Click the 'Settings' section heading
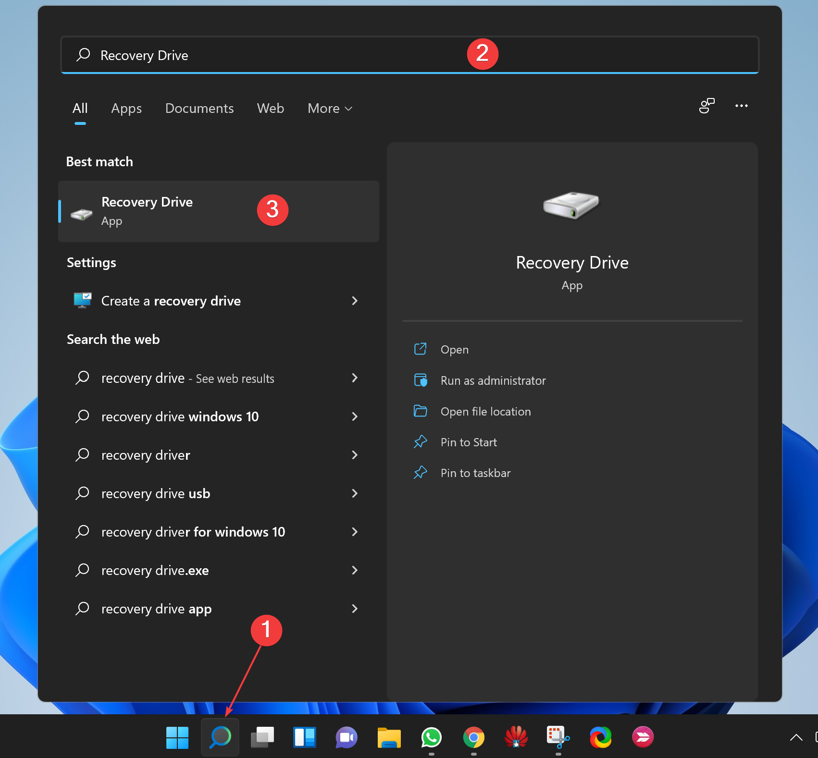 [x=91, y=263]
